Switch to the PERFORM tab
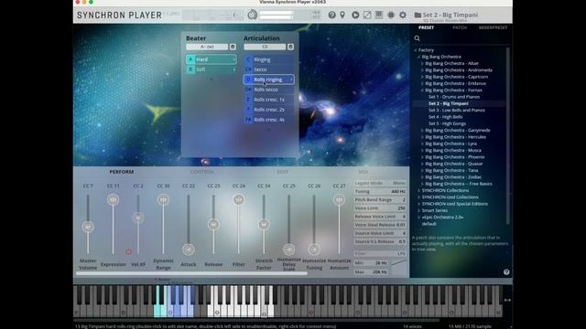This screenshot has width=586, height=329. [122, 172]
